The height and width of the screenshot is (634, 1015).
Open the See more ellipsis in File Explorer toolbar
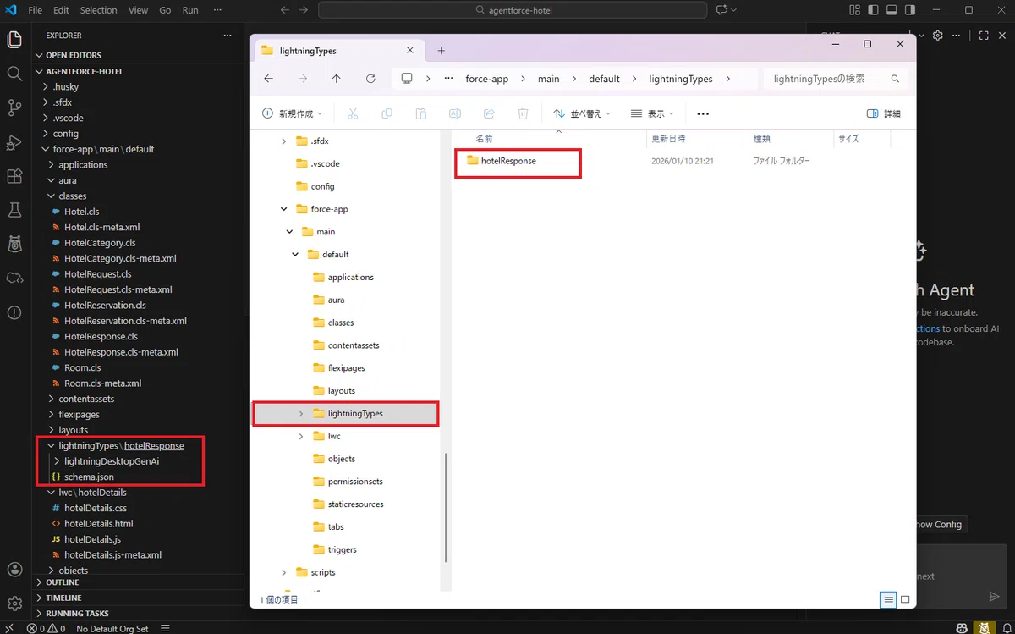[702, 113]
